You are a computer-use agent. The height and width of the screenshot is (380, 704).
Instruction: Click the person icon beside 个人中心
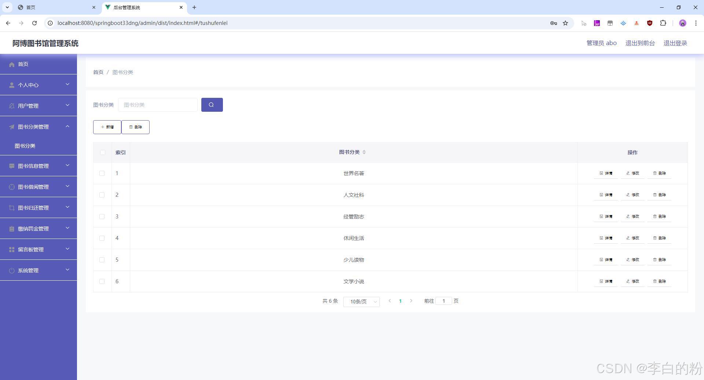tap(12, 85)
